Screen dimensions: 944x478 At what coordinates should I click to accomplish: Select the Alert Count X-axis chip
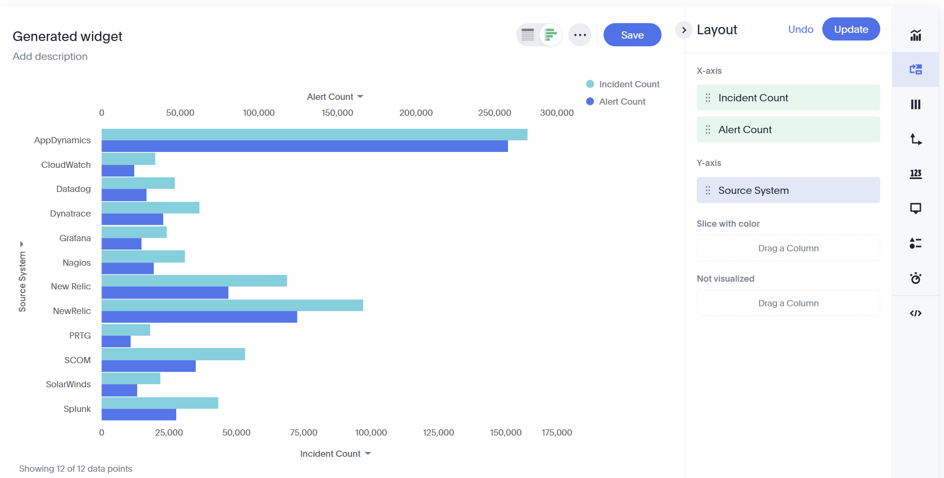coord(788,129)
